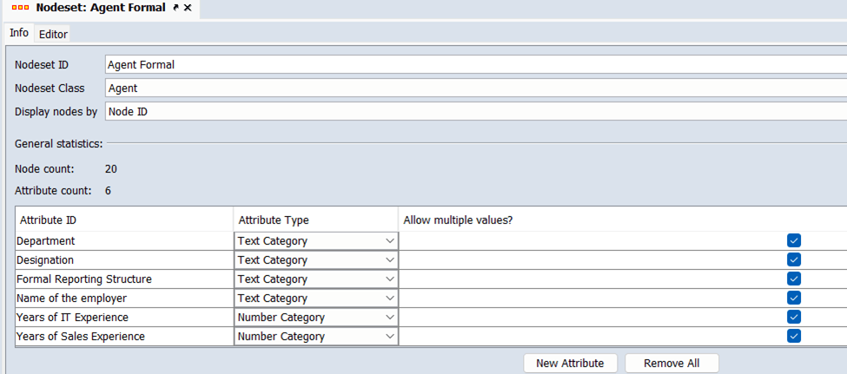847x374 pixels.
Task: Disable multiple values for Years of IT Experience
Action: coord(793,318)
